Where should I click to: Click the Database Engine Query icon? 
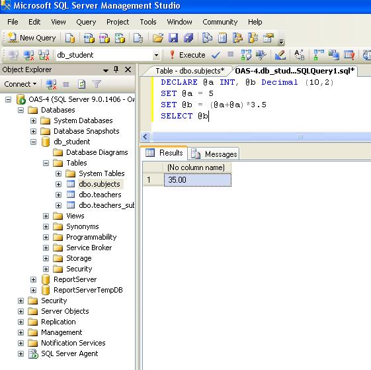click(70, 38)
